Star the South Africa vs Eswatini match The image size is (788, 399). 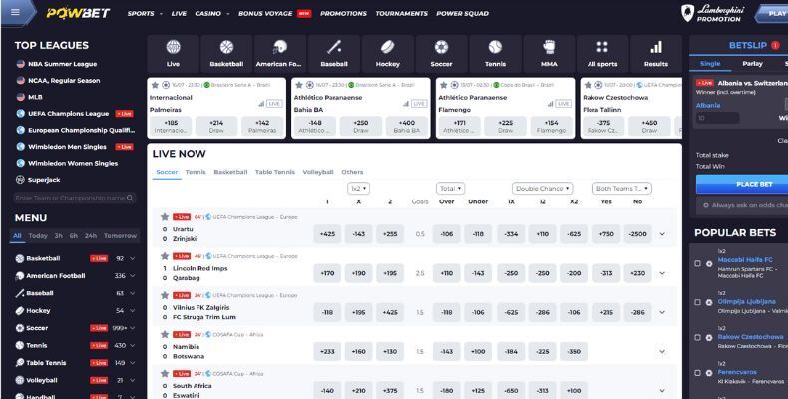coord(165,373)
